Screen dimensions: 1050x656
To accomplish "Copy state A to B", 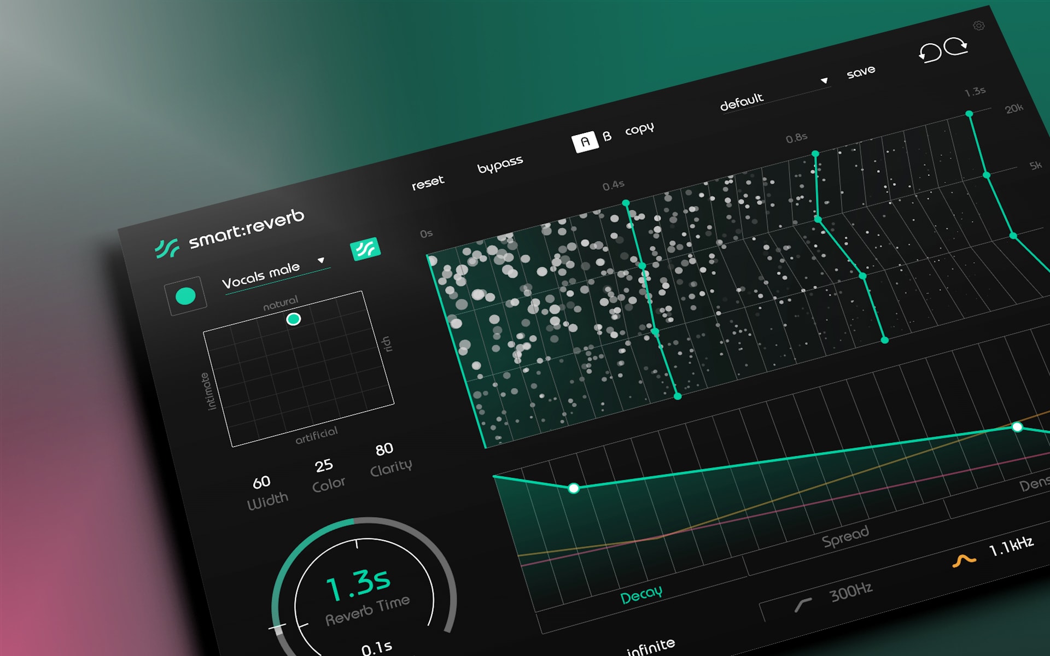I will [x=639, y=130].
